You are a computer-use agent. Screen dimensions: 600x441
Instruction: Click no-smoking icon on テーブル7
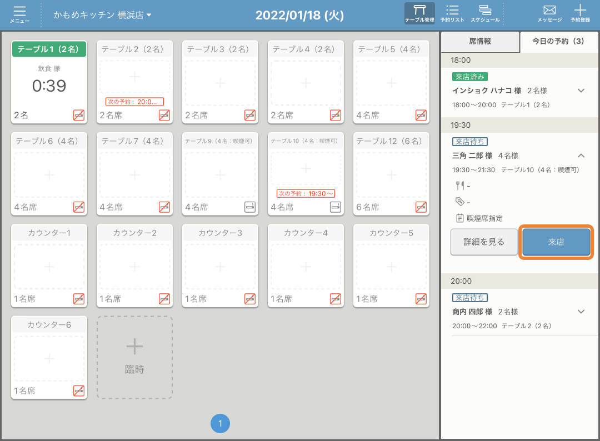tap(164, 207)
